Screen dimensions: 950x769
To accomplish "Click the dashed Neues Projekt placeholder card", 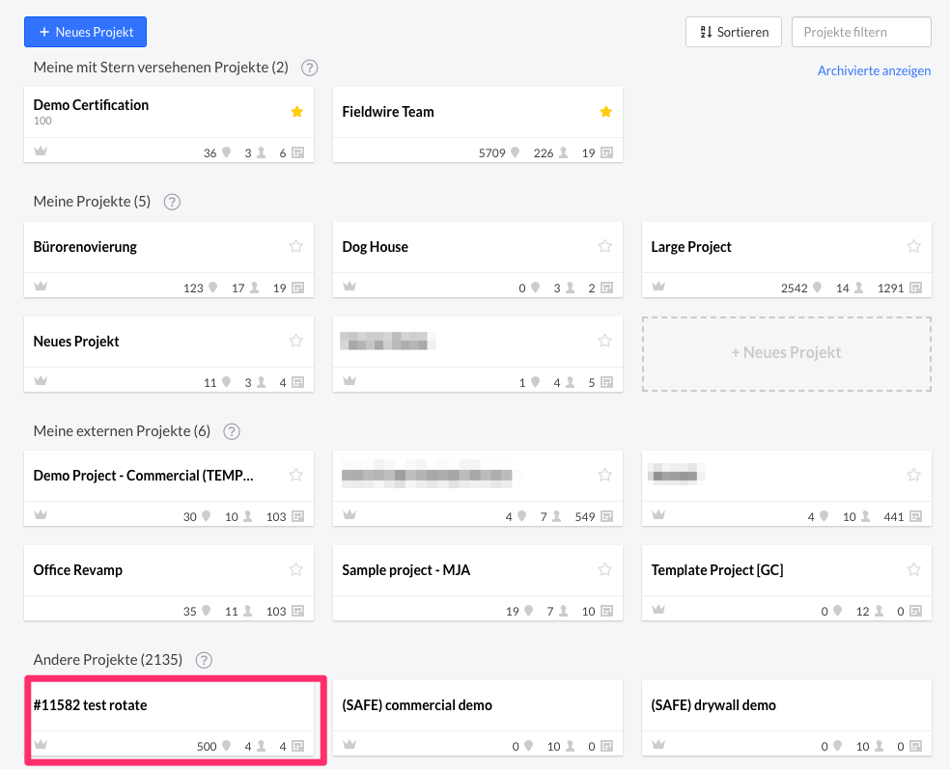I will 786,353.
